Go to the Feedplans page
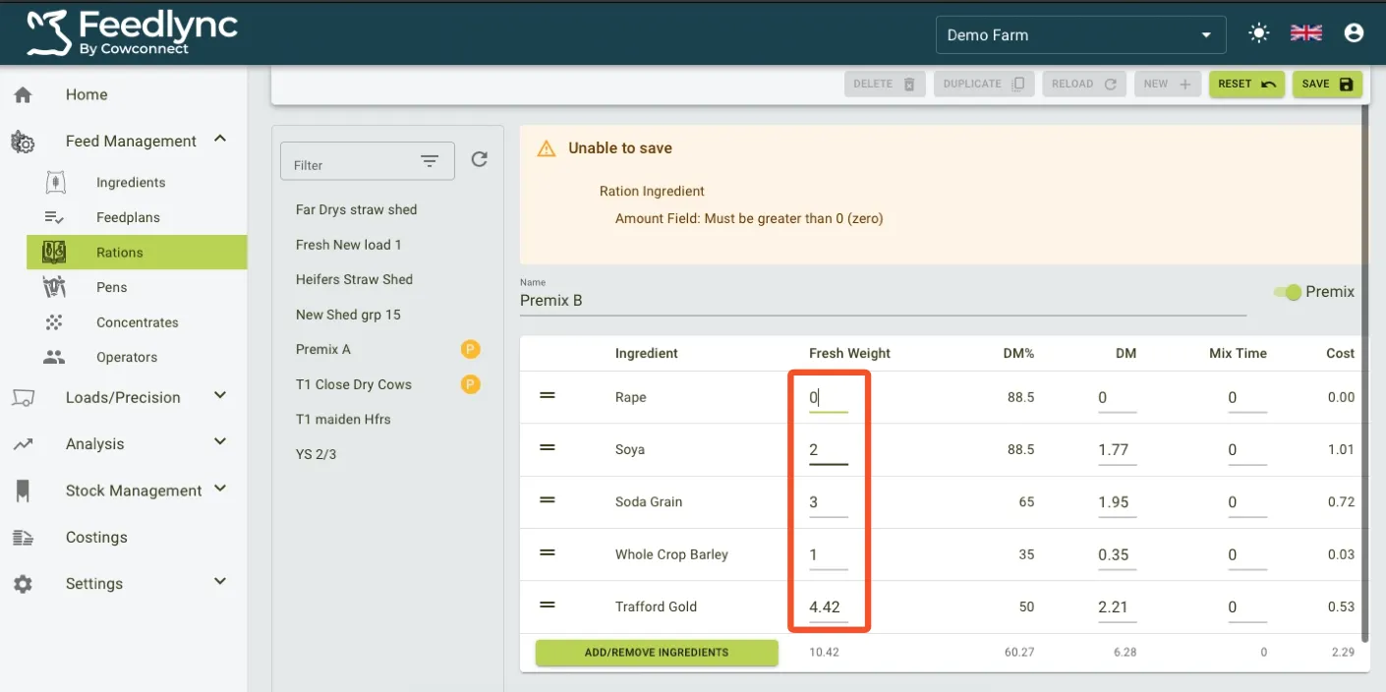The image size is (1386, 692). coord(128,217)
